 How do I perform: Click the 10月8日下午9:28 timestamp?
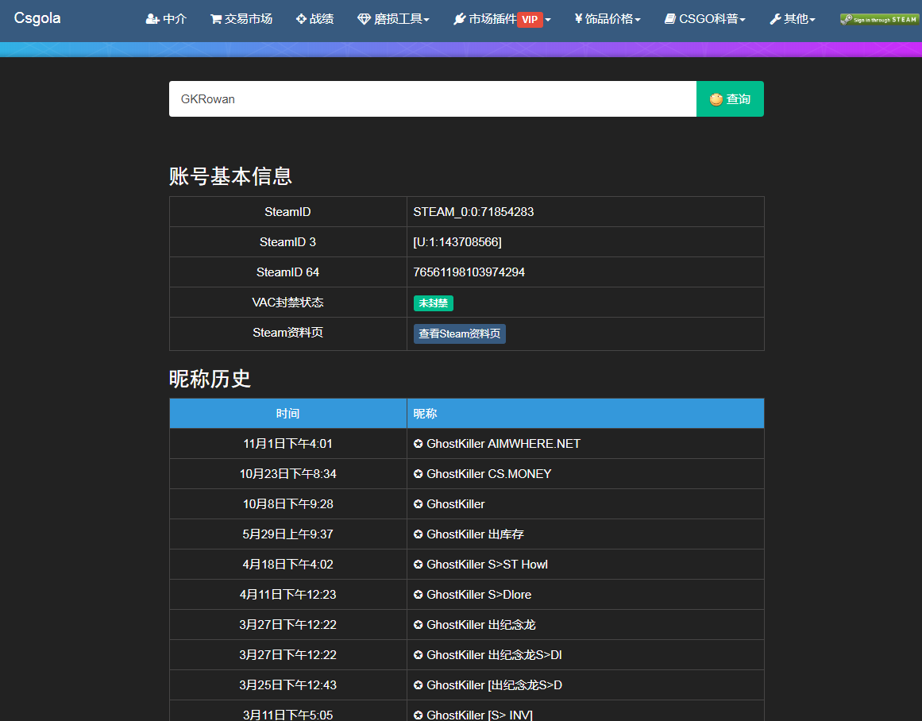click(x=288, y=504)
